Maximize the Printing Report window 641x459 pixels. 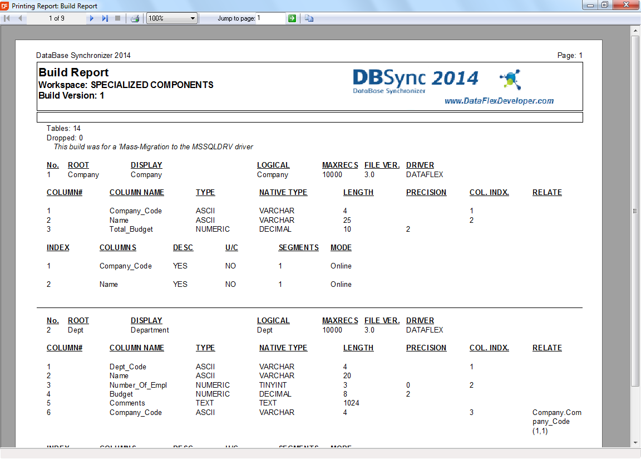click(x=604, y=5)
